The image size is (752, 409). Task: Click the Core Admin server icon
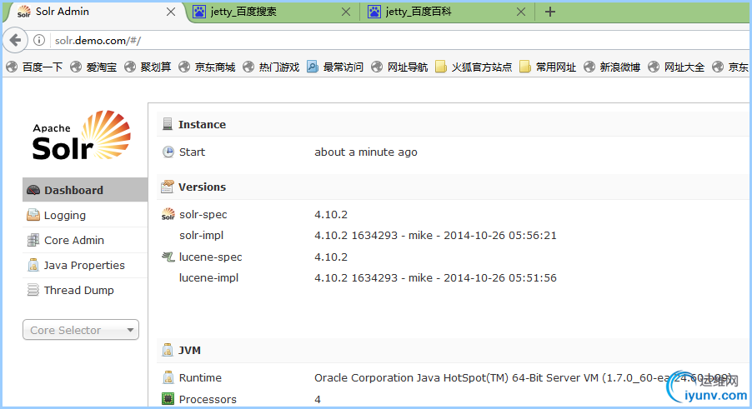point(33,240)
